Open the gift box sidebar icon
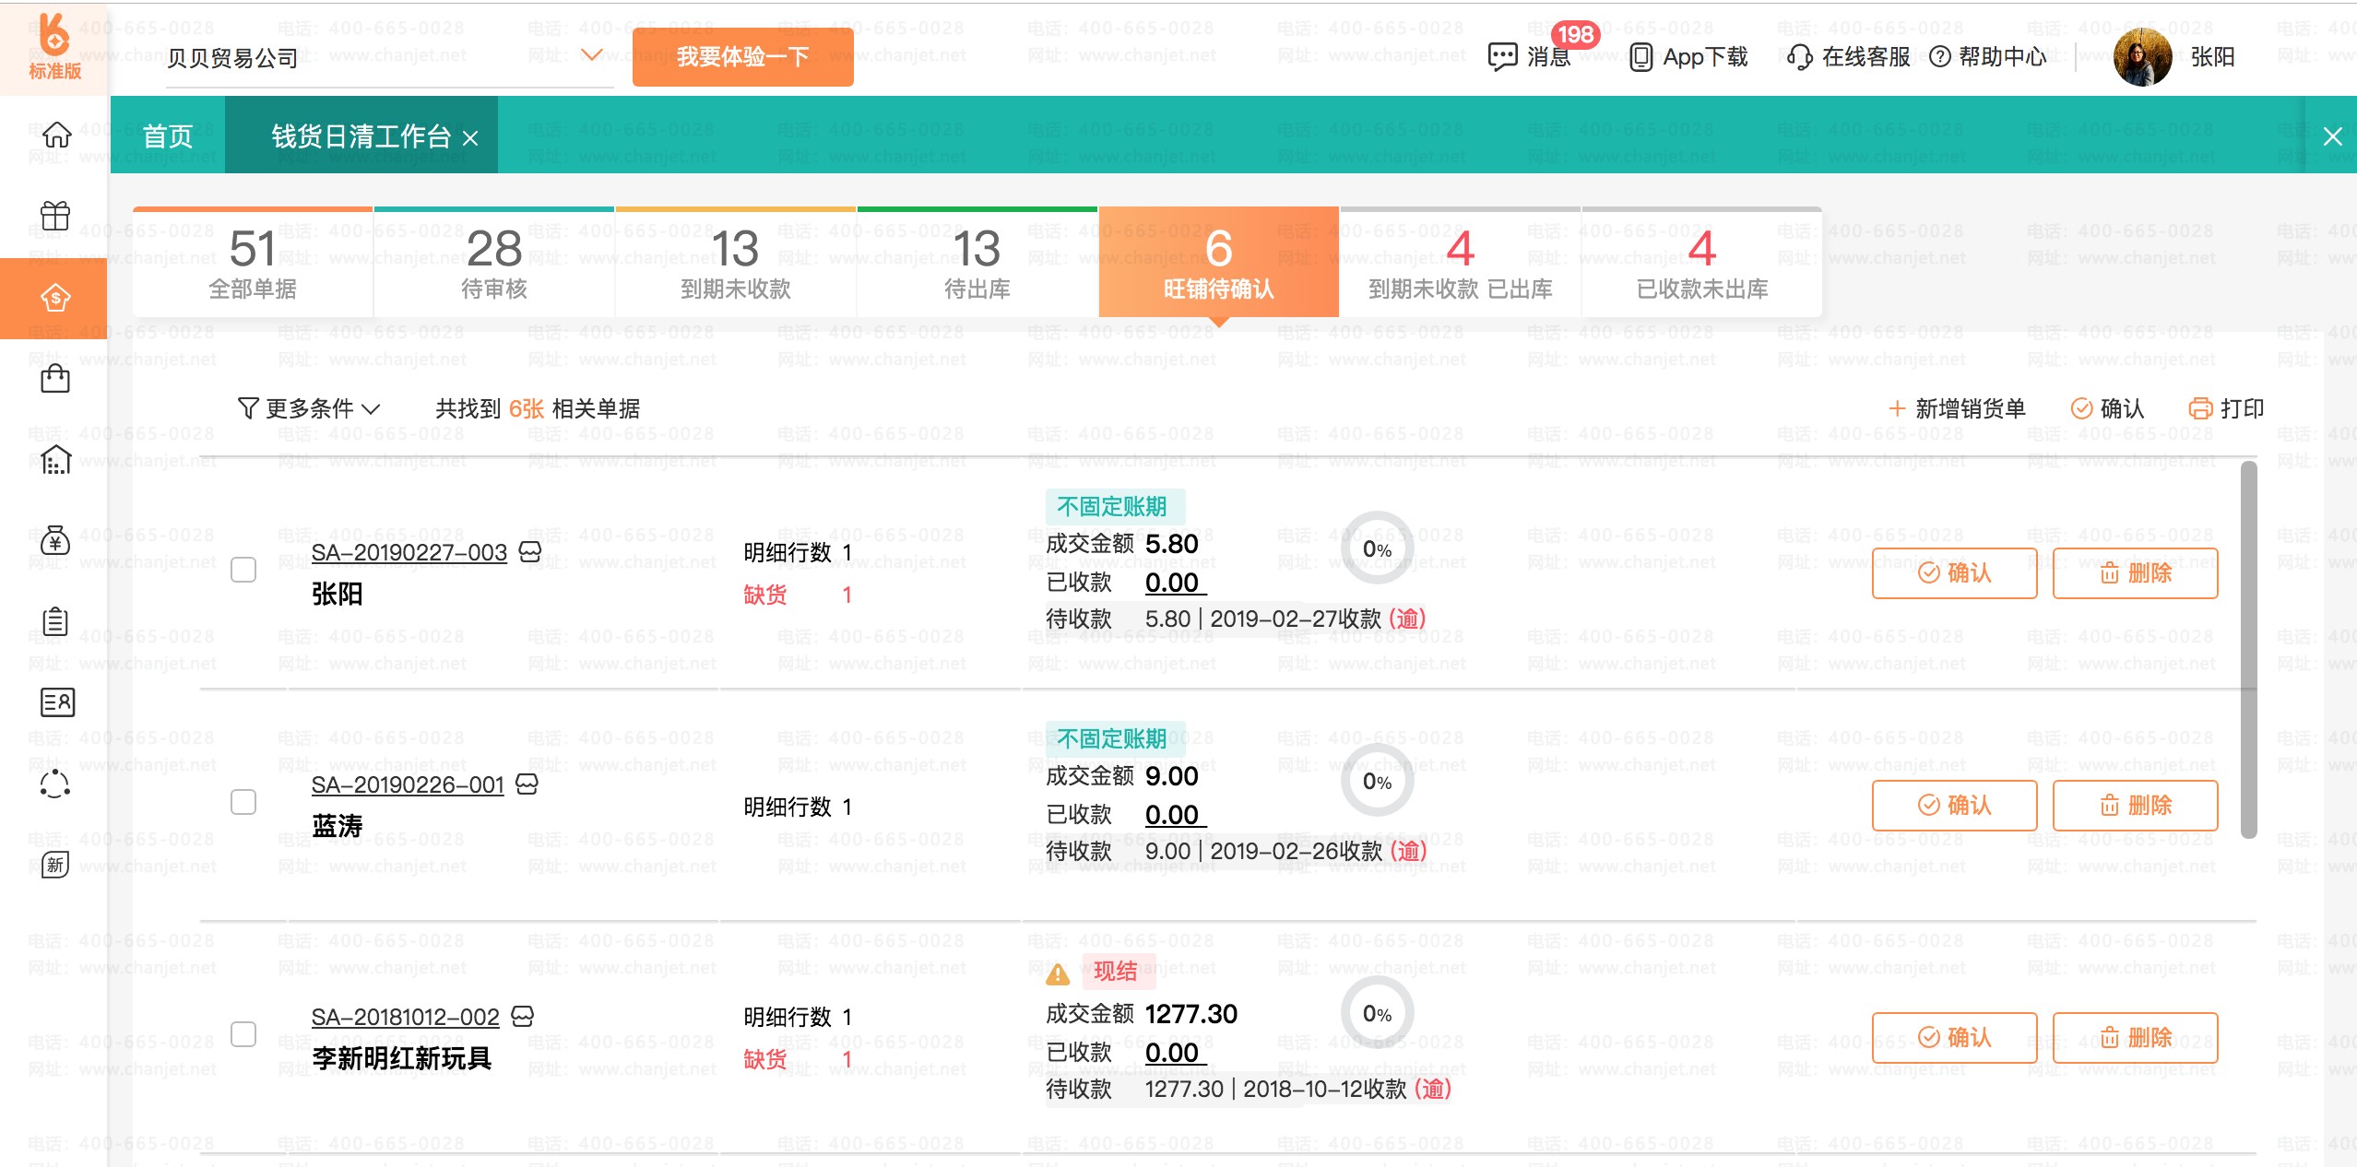 pos(55,216)
